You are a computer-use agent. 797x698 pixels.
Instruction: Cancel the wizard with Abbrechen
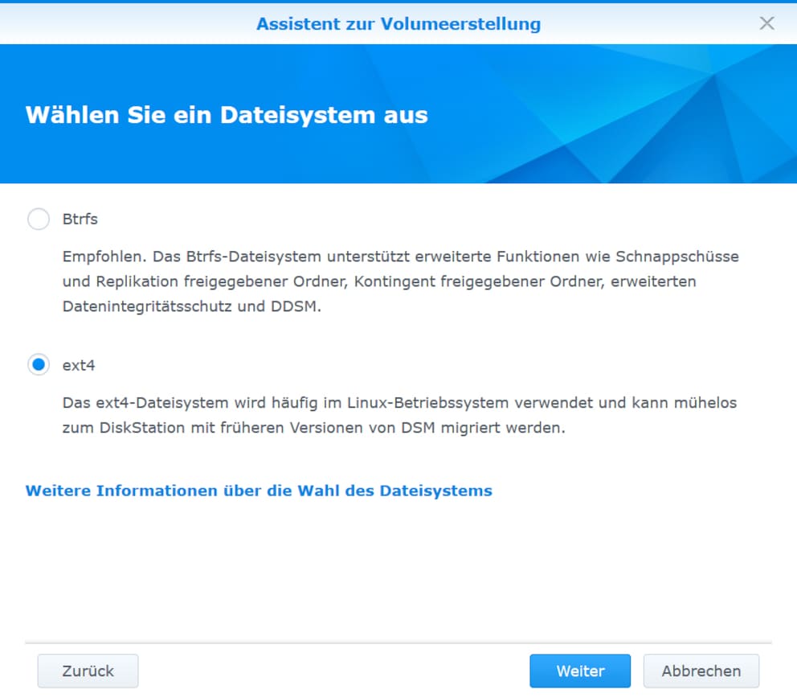click(701, 671)
